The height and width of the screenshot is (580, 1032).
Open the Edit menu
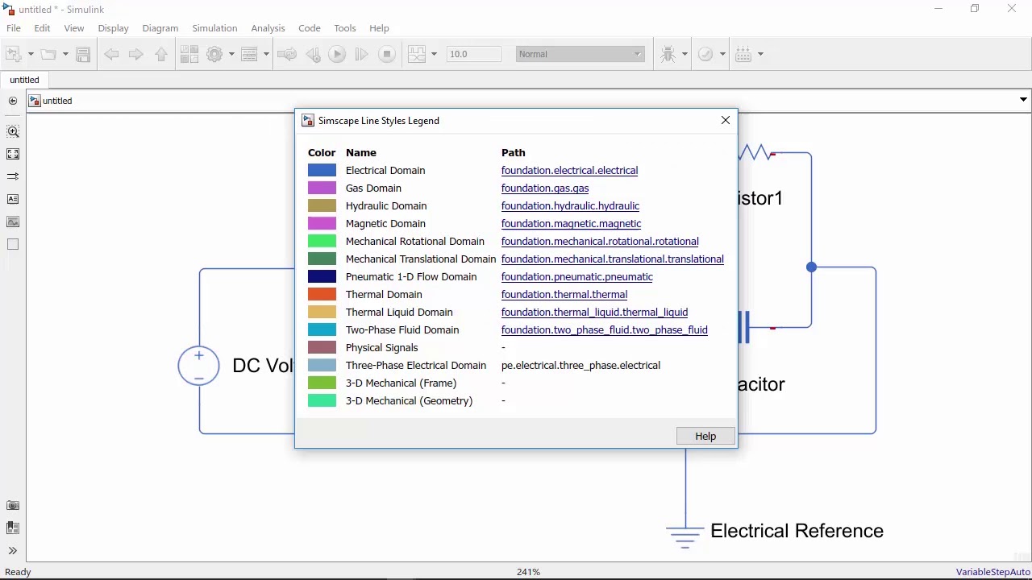coord(42,28)
